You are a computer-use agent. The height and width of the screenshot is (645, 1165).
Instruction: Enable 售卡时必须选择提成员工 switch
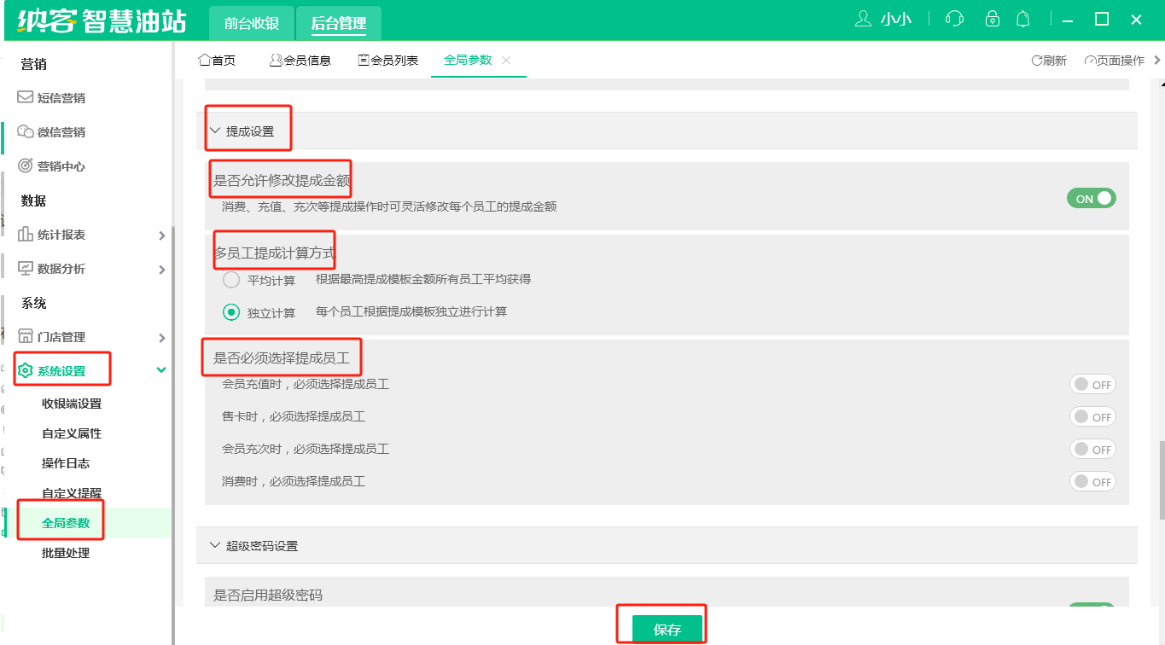tap(1092, 417)
